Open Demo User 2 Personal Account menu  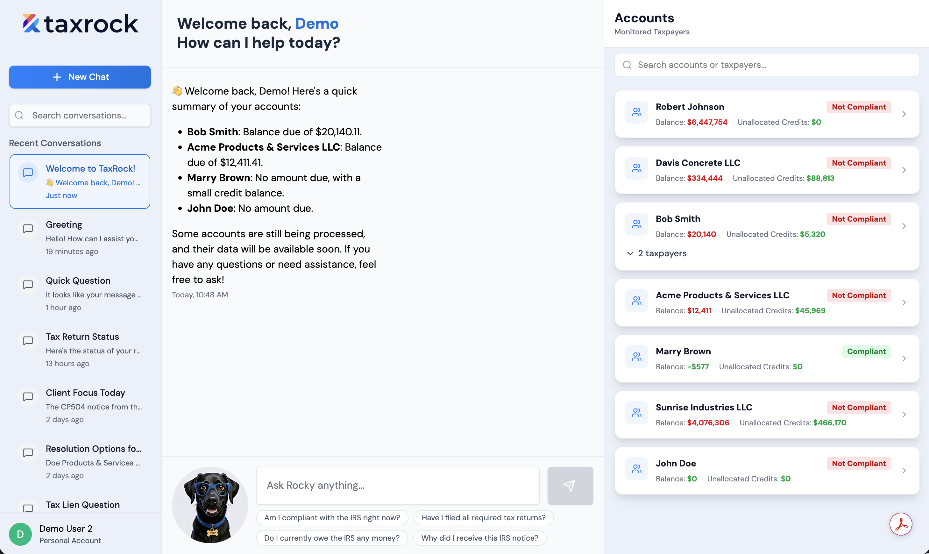(x=80, y=534)
